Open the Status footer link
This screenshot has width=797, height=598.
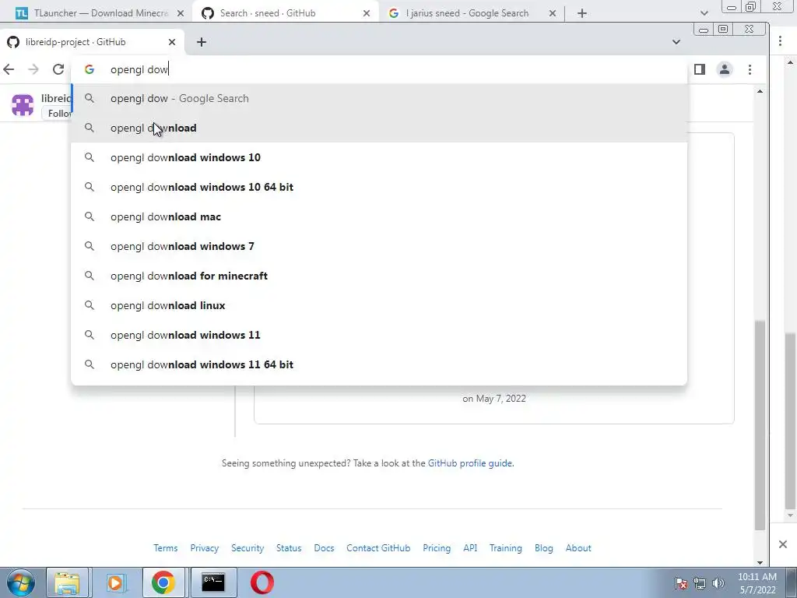(x=289, y=548)
